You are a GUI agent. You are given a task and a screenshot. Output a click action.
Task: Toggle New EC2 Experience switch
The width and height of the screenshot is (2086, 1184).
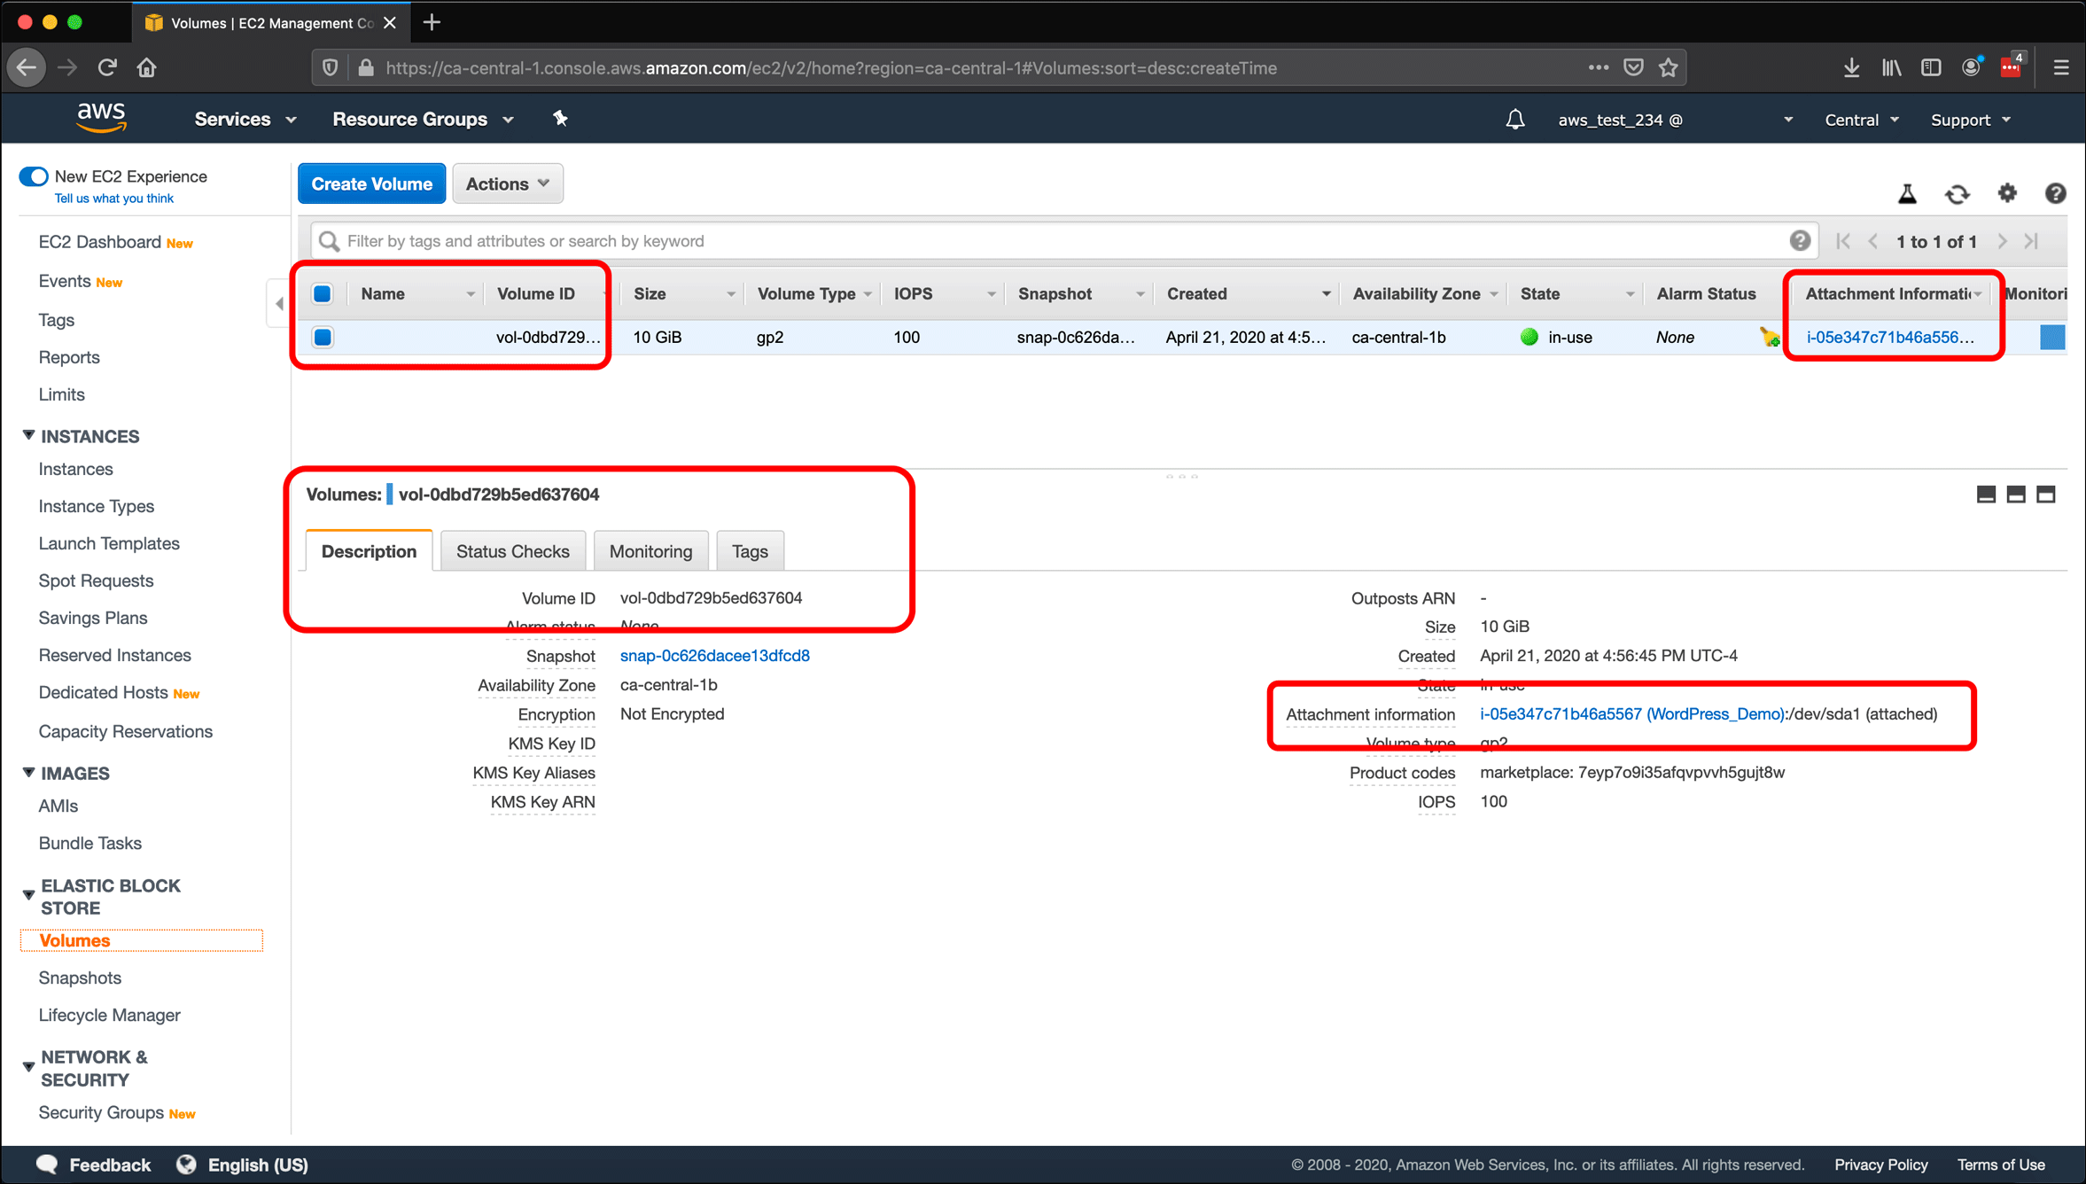click(32, 175)
